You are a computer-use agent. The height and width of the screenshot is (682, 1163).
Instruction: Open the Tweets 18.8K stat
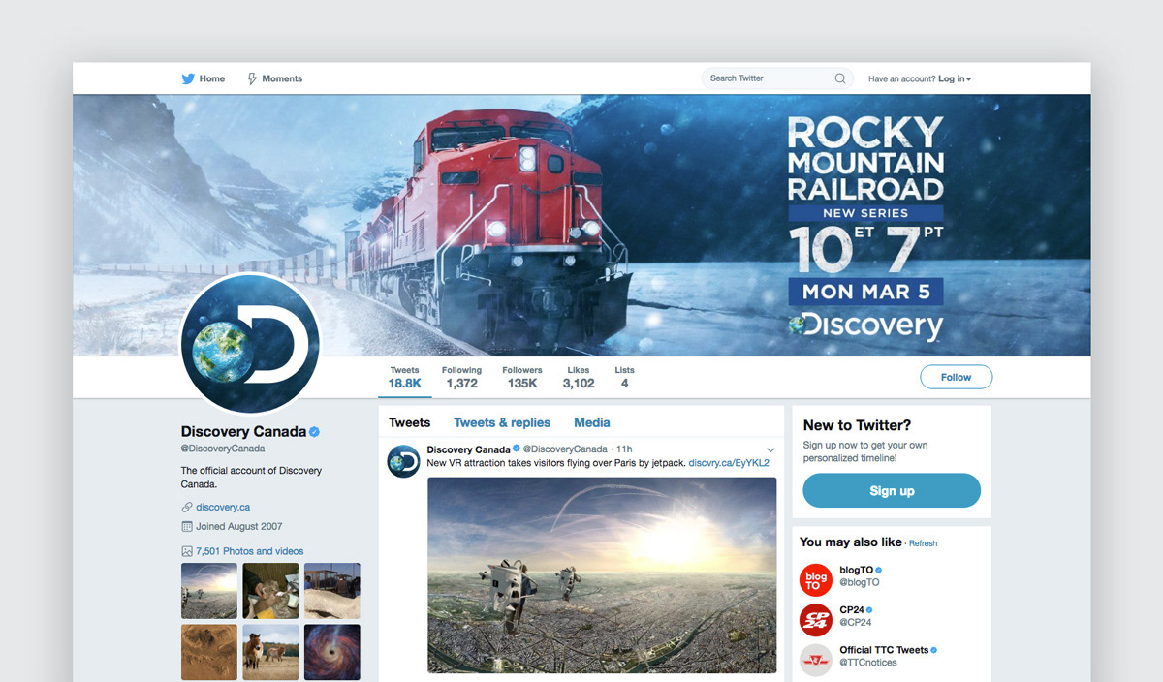(405, 378)
